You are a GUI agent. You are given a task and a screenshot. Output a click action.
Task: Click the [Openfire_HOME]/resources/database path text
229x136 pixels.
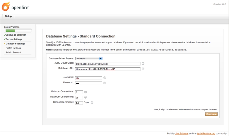pyautogui.click(x=162, y=50)
